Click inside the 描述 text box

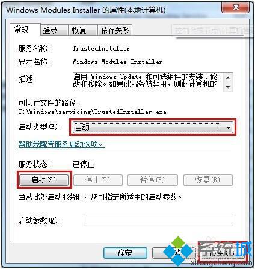(x=148, y=82)
